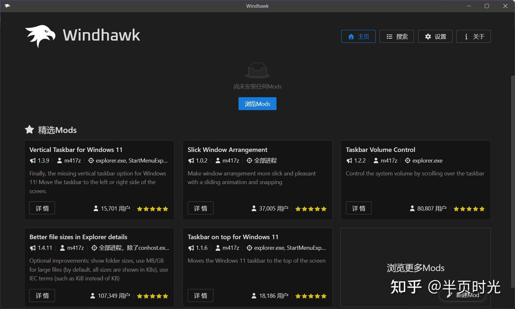515x309 pixels.
Task: Click the title Slick Window Arrangement
Action: (227, 149)
